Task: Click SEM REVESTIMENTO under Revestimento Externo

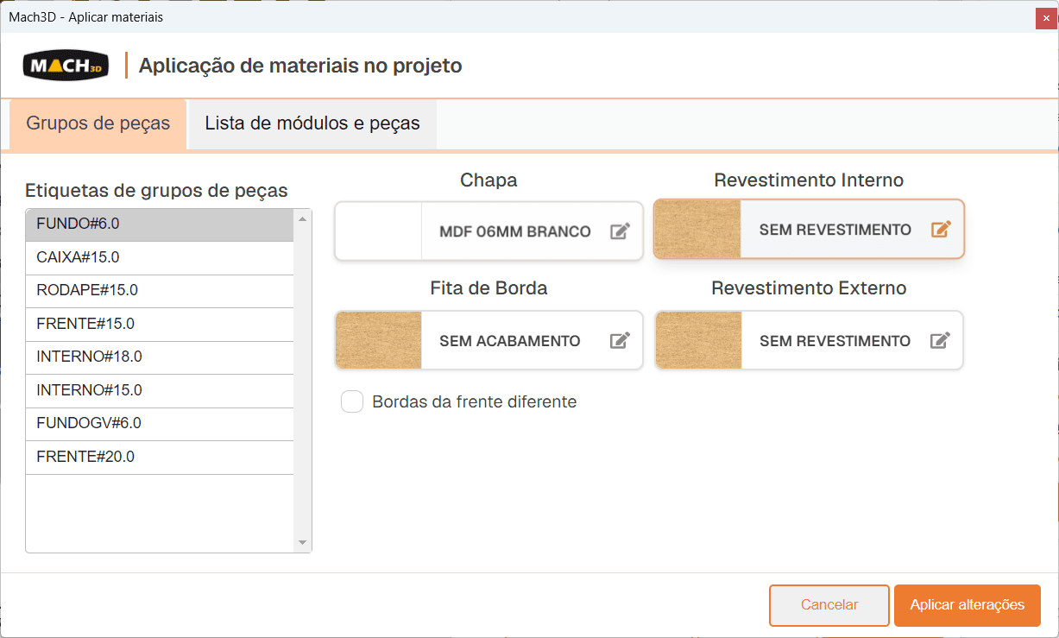Action: click(835, 341)
